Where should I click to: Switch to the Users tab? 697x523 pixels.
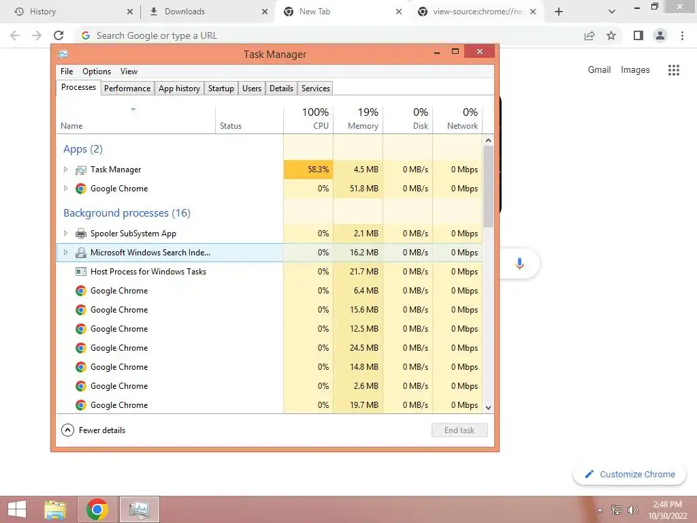(x=252, y=89)
